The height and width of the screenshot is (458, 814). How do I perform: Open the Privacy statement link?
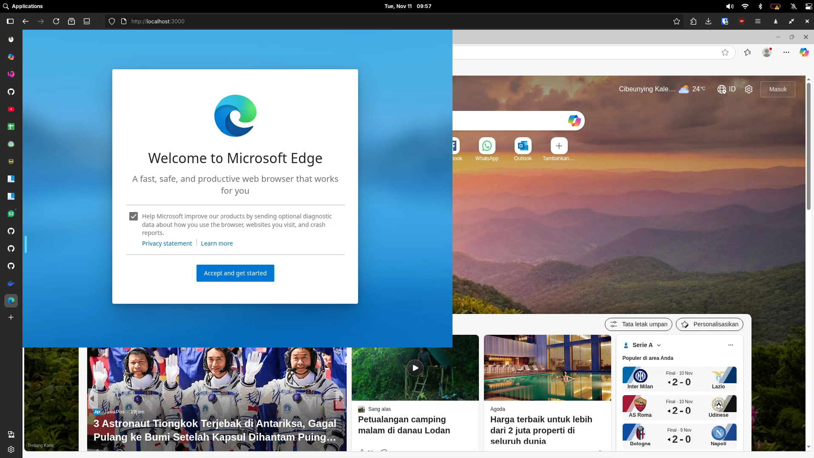pyautogui.click(x=166, y=243)
